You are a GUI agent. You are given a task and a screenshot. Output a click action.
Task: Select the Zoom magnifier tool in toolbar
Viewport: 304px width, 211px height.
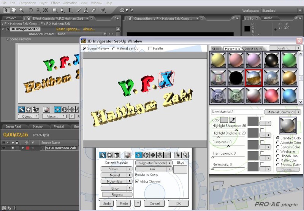21,10
